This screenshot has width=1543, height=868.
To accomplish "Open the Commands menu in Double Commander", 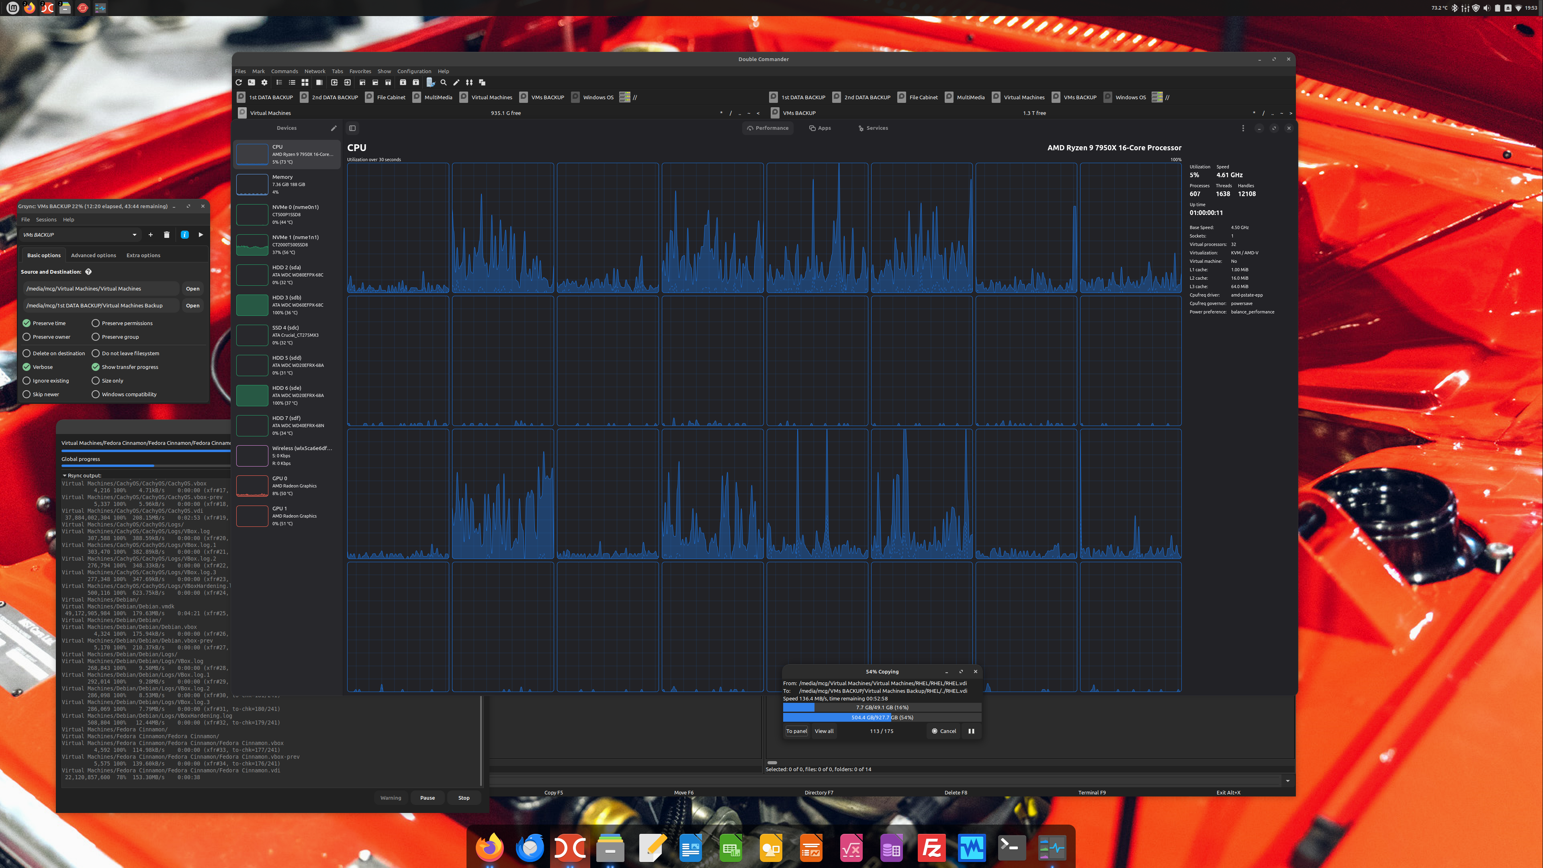I will click(284, 71).
